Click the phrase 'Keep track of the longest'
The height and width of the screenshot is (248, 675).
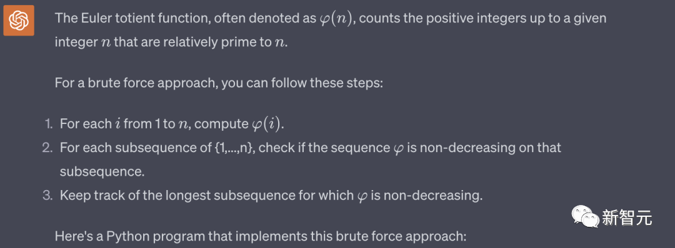pyautogui.click(x=136, y=196)
